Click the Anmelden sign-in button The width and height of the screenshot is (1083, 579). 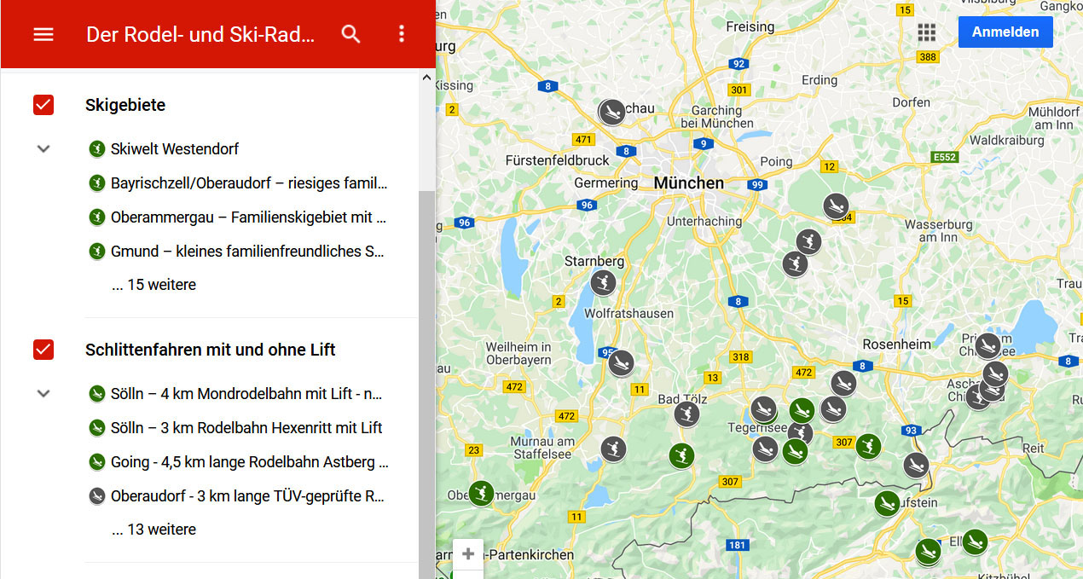(x=1005, y=32)
